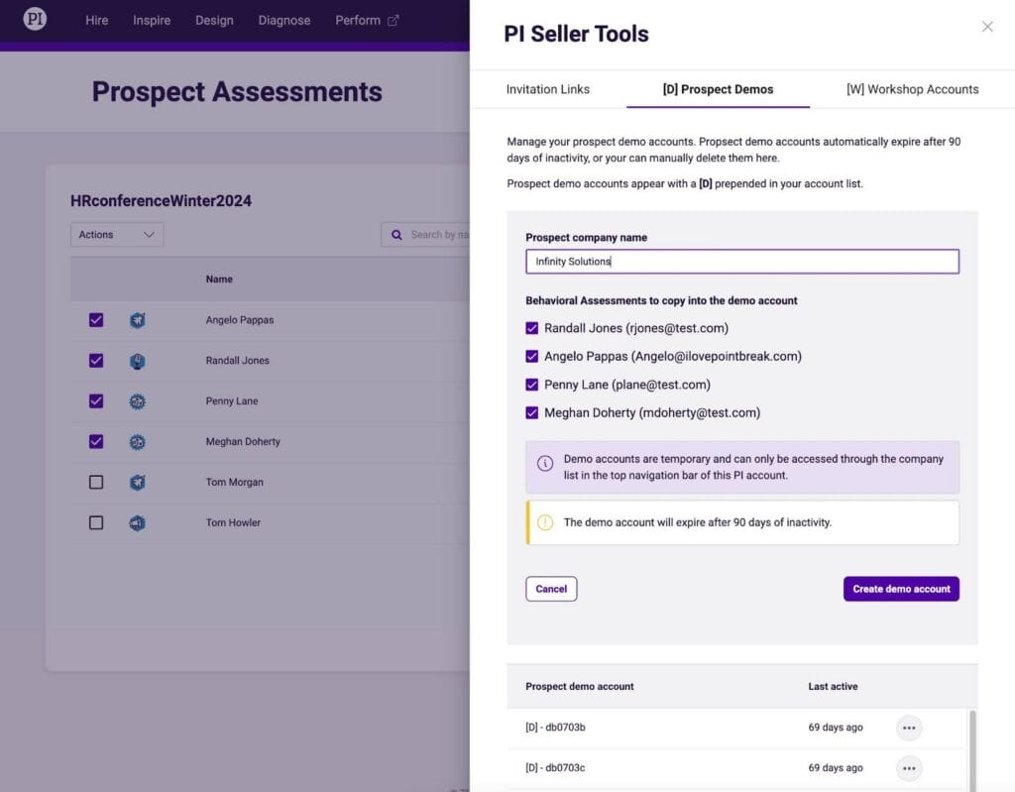Uncheck Randall Jones (rjones@test.com) assessment

coord(532,328)
